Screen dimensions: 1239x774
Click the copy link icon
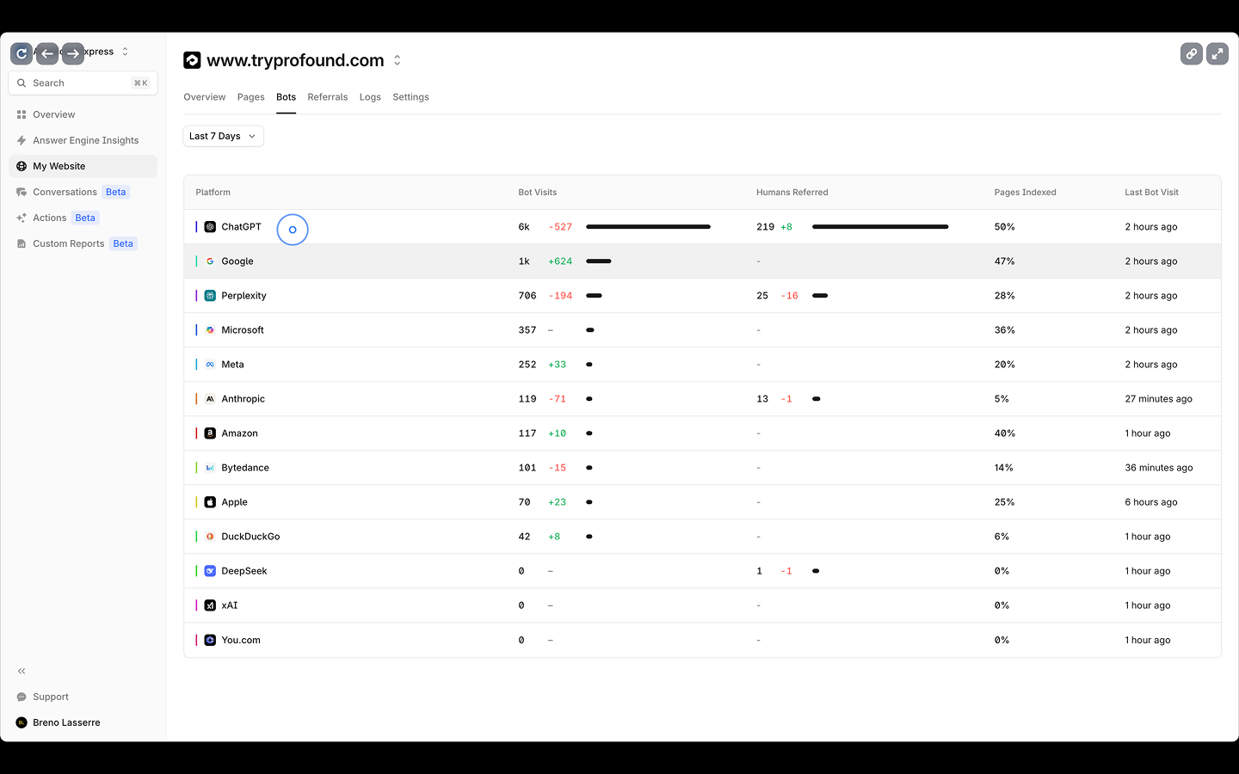1192,53
